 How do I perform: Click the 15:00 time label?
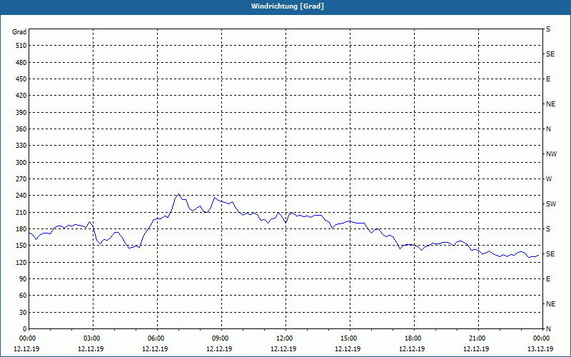coord(350,338)
